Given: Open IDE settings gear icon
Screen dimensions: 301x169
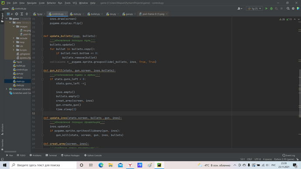Looking at the screenshot, I should click(293, 8).
